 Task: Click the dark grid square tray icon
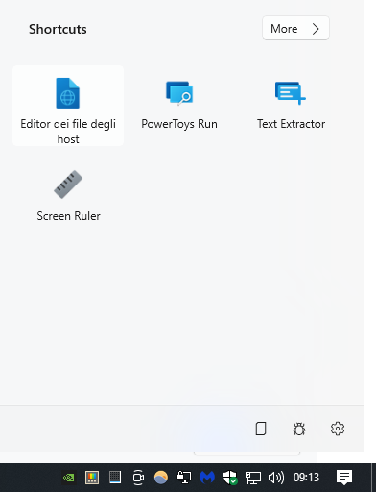tap(115, 478)
